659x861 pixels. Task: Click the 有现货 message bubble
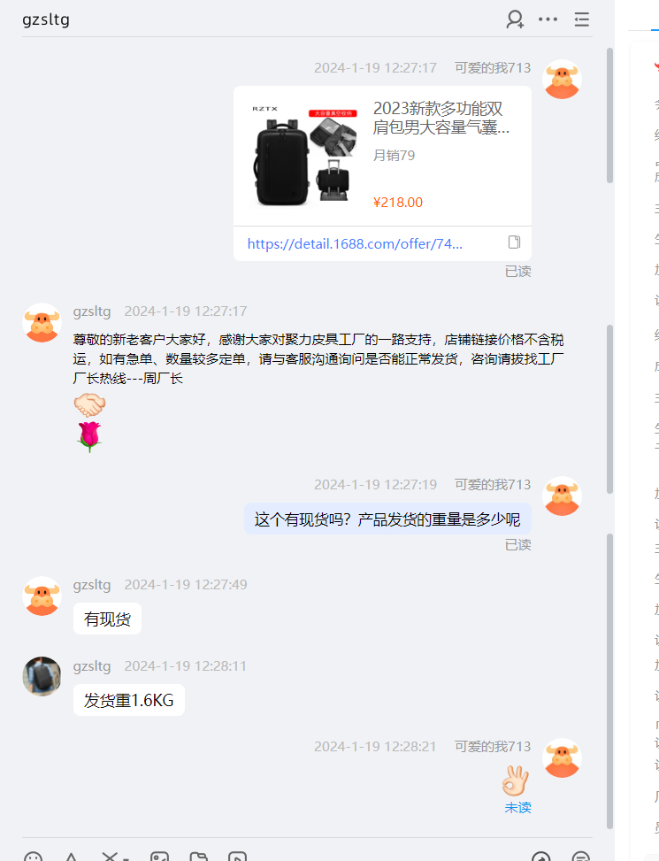pos(108,619)
